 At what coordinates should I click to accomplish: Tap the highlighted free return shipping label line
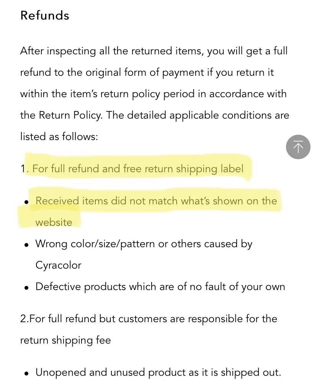132,169
